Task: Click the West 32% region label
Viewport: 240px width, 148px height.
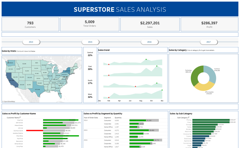Action: (90, 96)
